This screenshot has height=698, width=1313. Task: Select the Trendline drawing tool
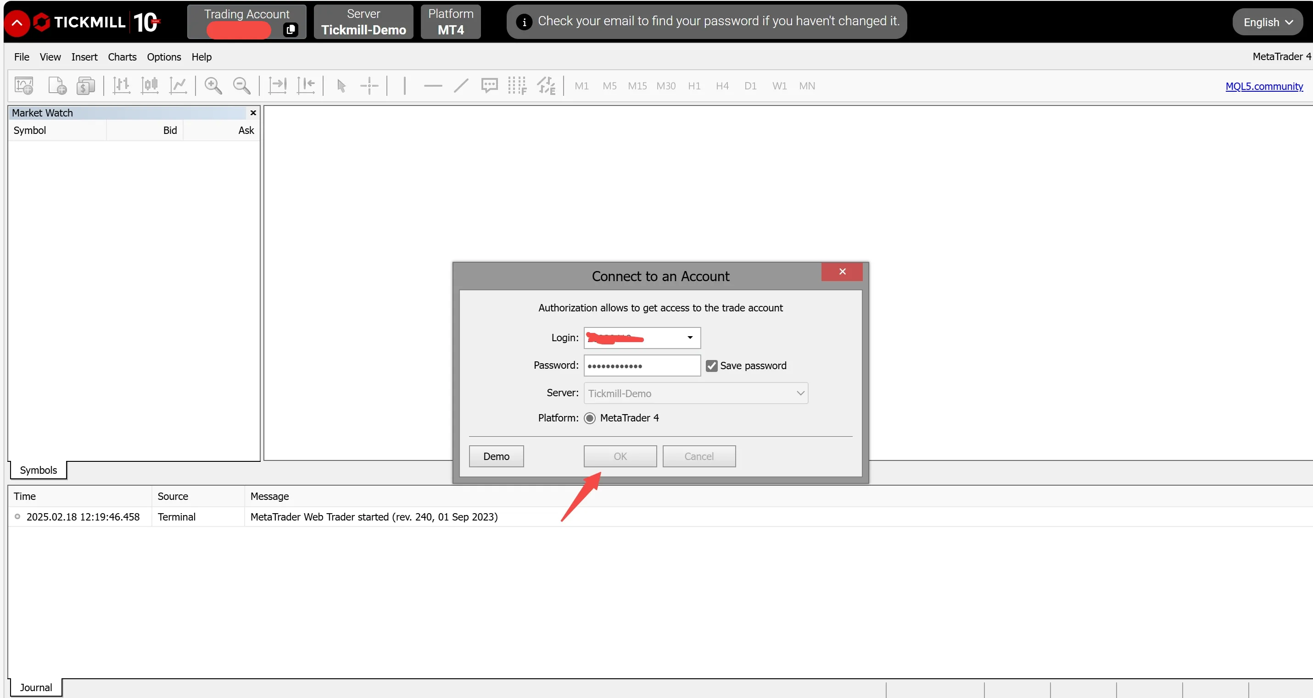[461, 86]
